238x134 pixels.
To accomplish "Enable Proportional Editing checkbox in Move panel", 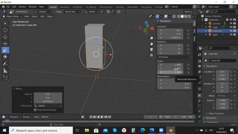I will [x=35, y=110].
